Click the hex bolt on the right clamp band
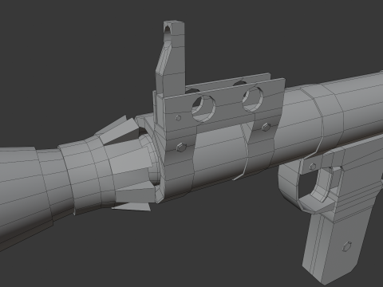The height and width of the screenshot is (287, 383). coord(266,127)
